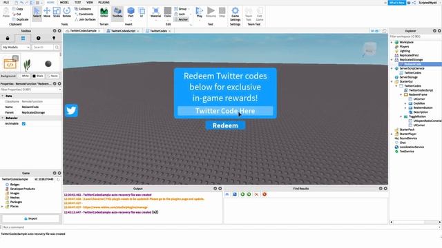Viewport: 442px width, 248px height.
Task: Click the What's New button
Action: pyautogui.click(x=397, y=3)
